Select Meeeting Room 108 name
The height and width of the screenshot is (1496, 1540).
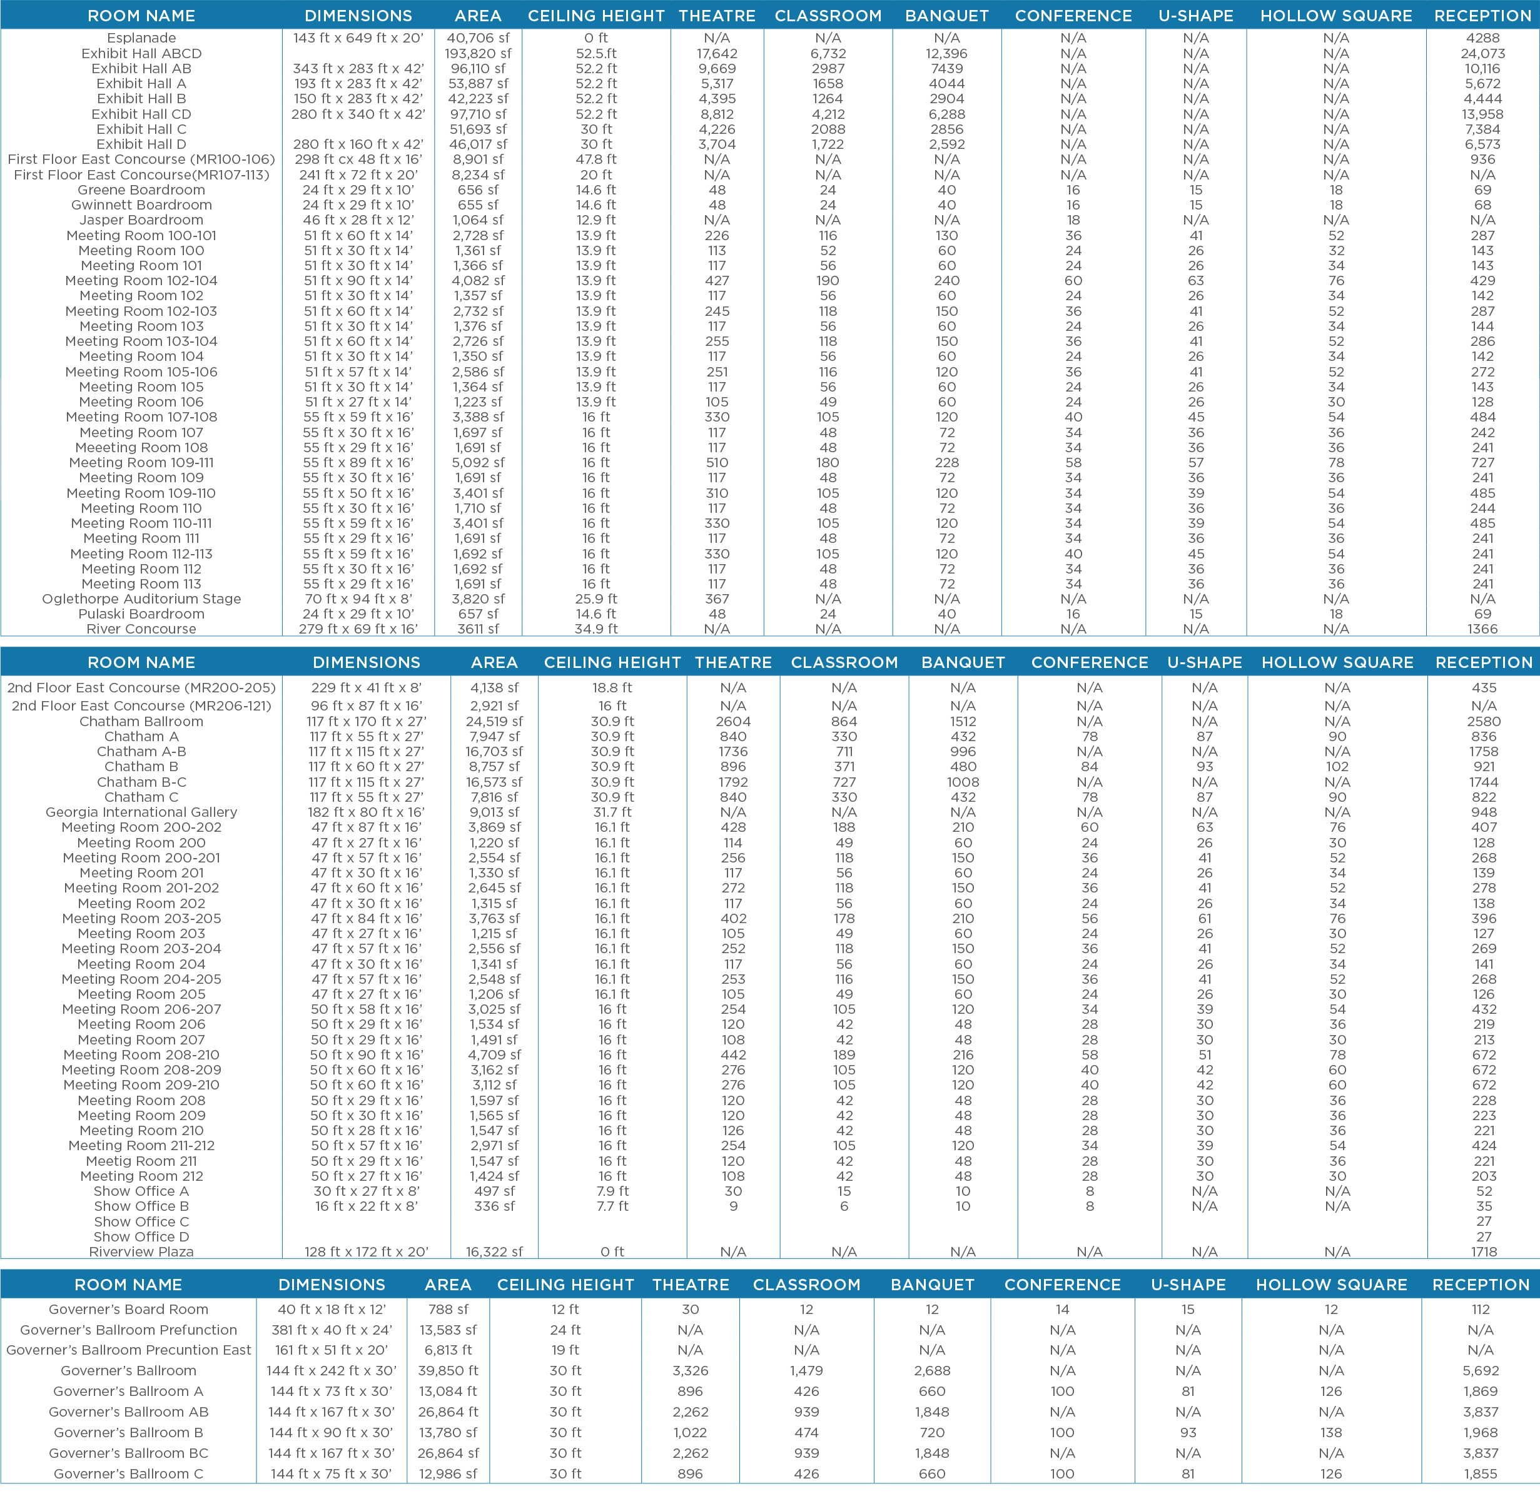(141, 448)
